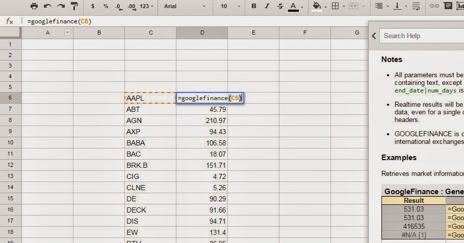Screen dimensions: 464x243
Task: Toggle italic formatting
Action: coord(267,6)
